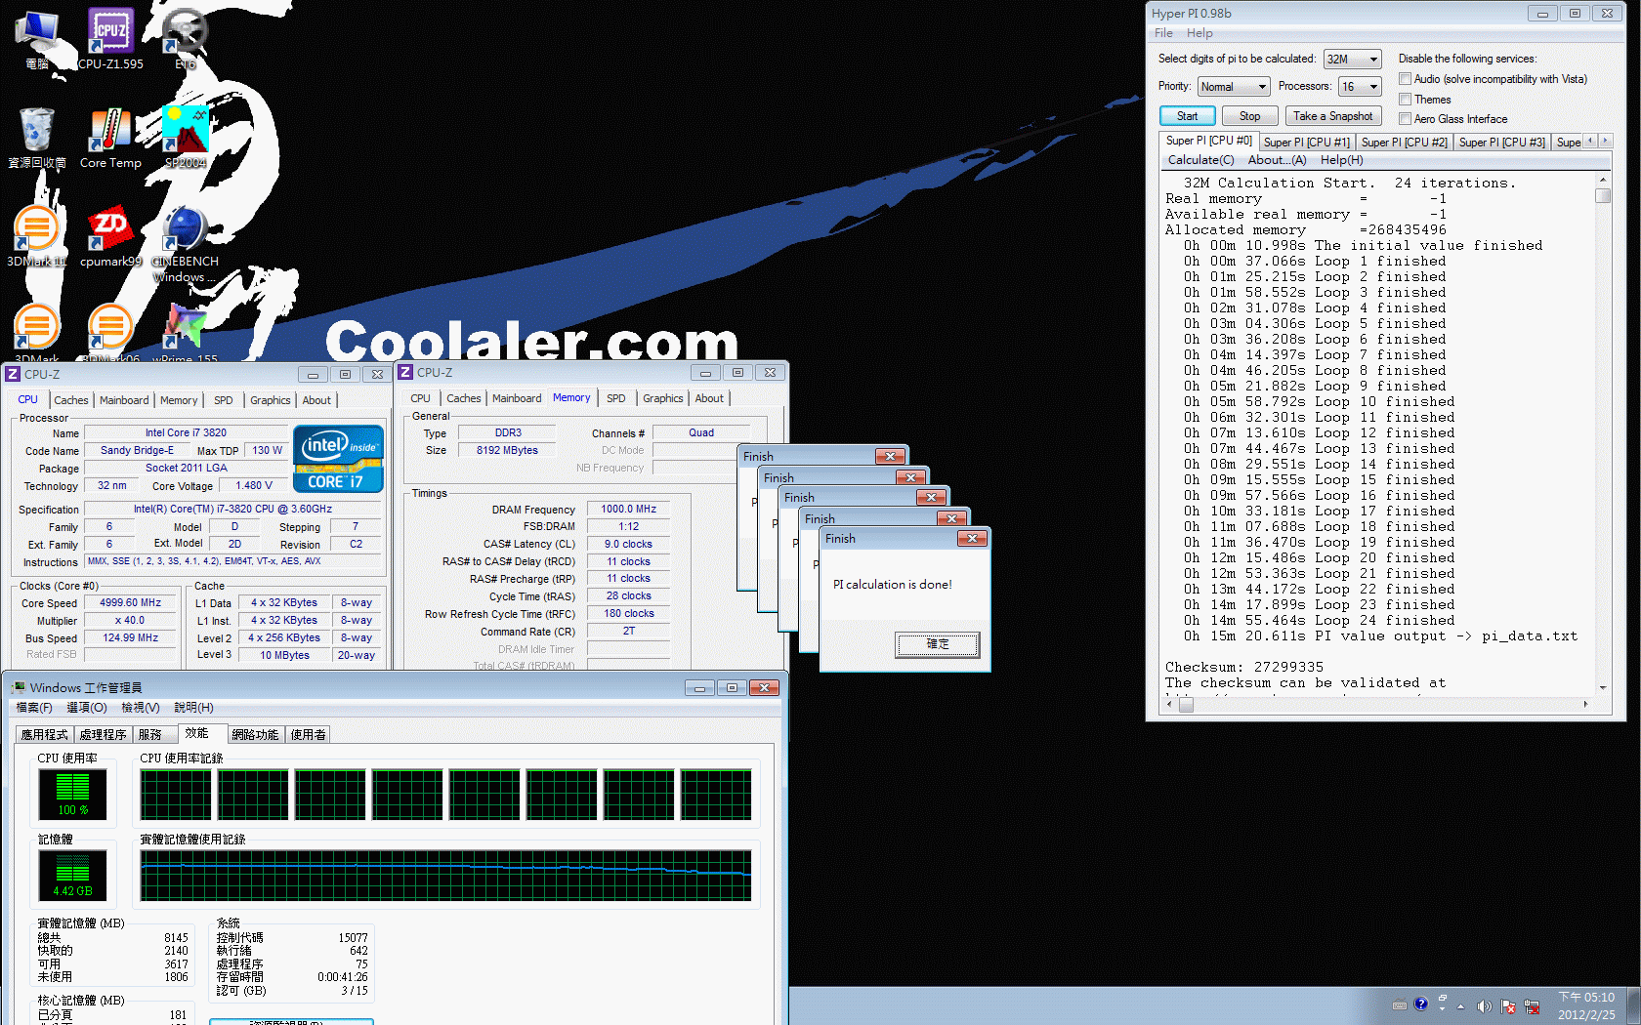Screen dimensions: 1641x1025
Task: Open the Super PI [CPU #3] tab
Action: (1501, 143)
